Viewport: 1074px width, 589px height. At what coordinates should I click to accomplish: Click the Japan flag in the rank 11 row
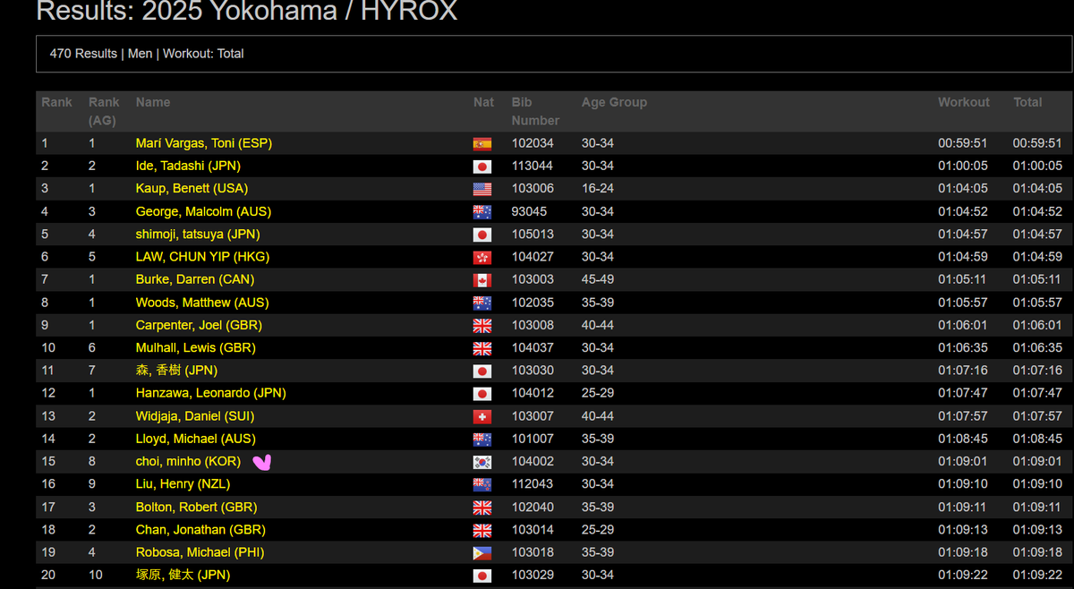pyautogui.click(x=482, y=371)
